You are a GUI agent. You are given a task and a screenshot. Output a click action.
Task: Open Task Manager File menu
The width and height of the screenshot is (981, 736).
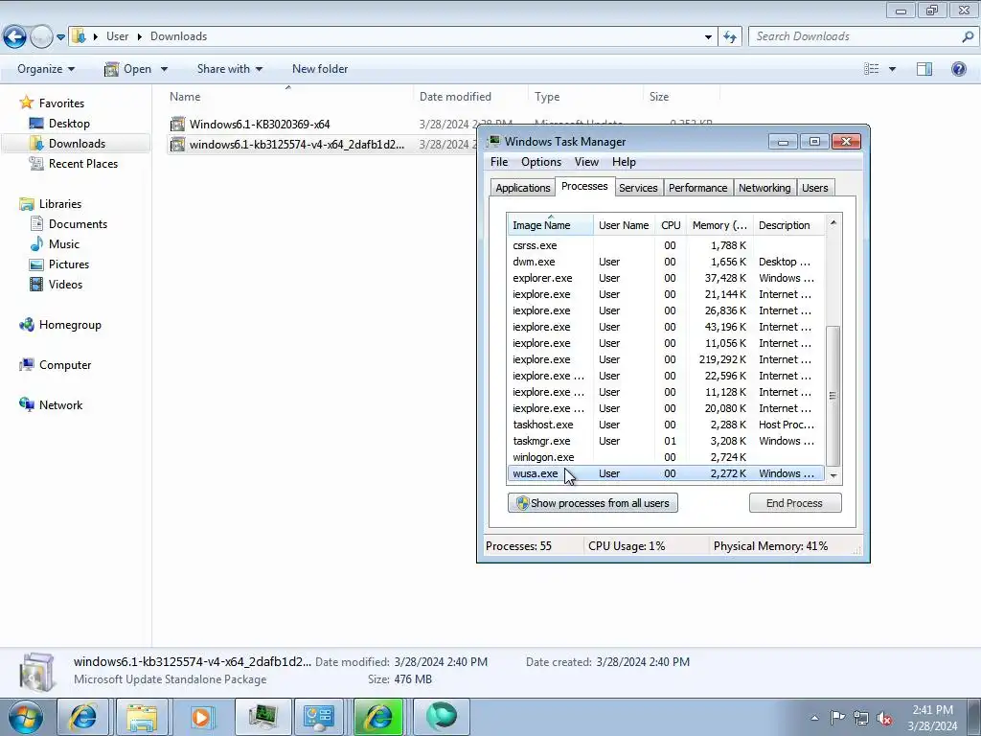[499, 161]
